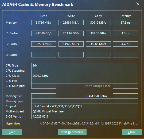Close the benchmark dialog via Close button
The image size is (144, 139).
point(132,132)
